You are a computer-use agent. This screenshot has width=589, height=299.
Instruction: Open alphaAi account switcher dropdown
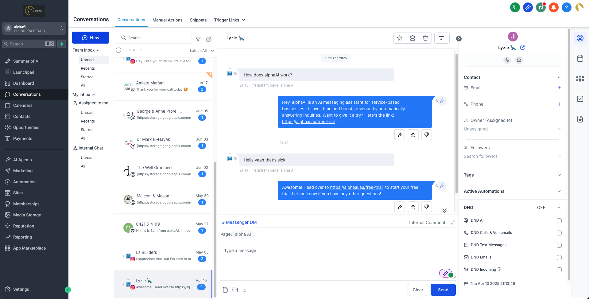[34, 29]
